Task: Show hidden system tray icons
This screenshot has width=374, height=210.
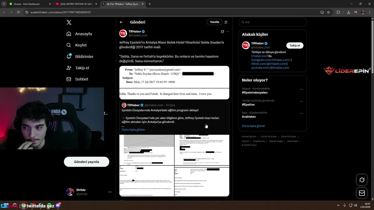Action: pyautogui.click(x=338, y=205)
